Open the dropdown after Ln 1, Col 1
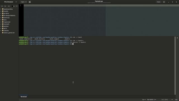 (x=172, y=100)
